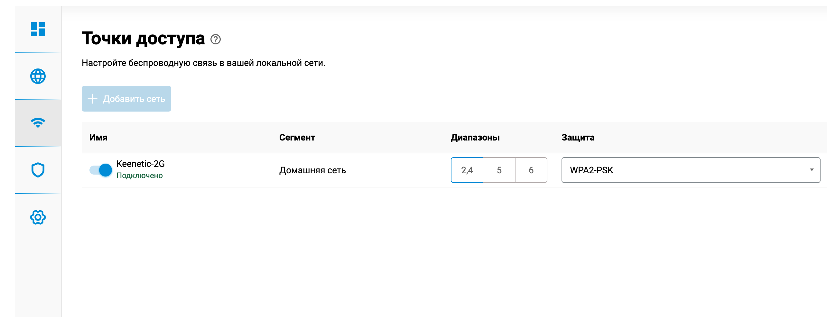Enable the 5 GHz band
The image size is (827, 317).
[x=499, y=170]
